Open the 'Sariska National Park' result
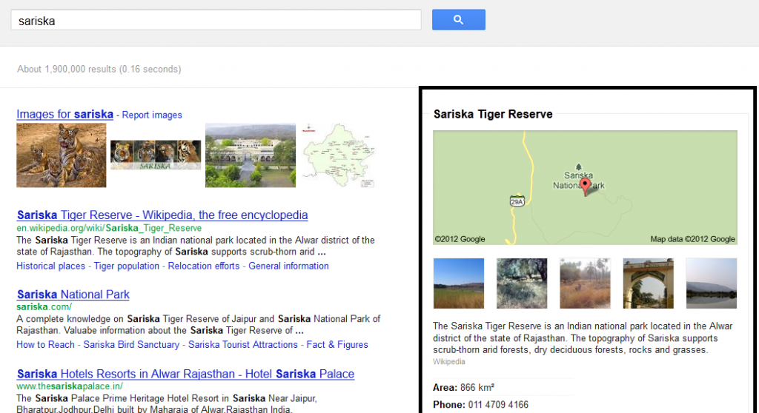Image resolution: width=759 pixels, height=413 pixels. (x=73, y=294)
